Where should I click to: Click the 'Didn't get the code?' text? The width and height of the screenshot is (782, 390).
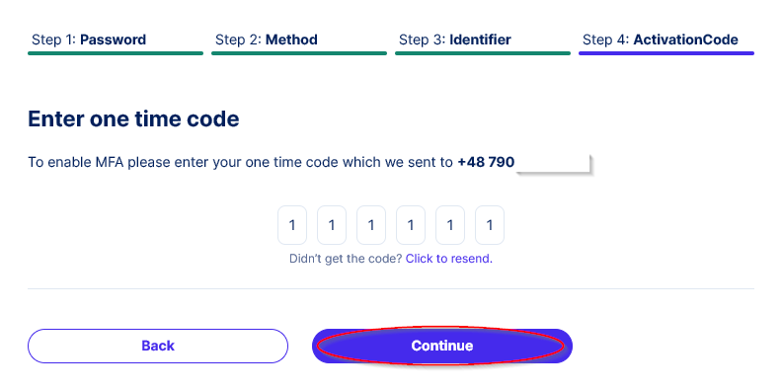coord(346,259)
